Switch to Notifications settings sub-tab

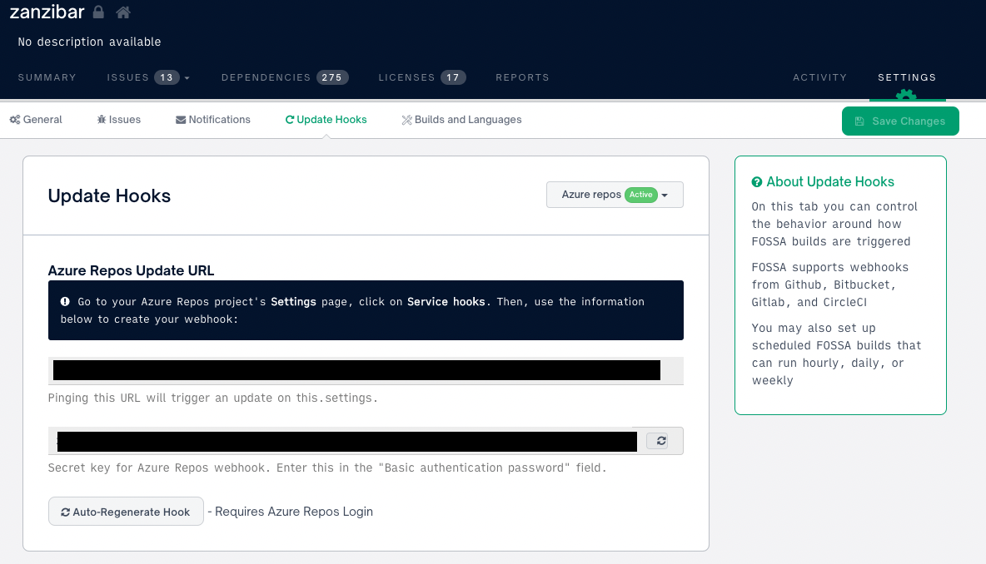click(212, 119)
